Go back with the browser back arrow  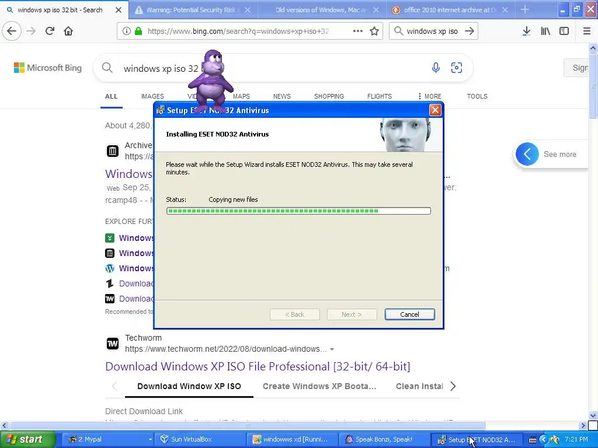coord(12,31)
